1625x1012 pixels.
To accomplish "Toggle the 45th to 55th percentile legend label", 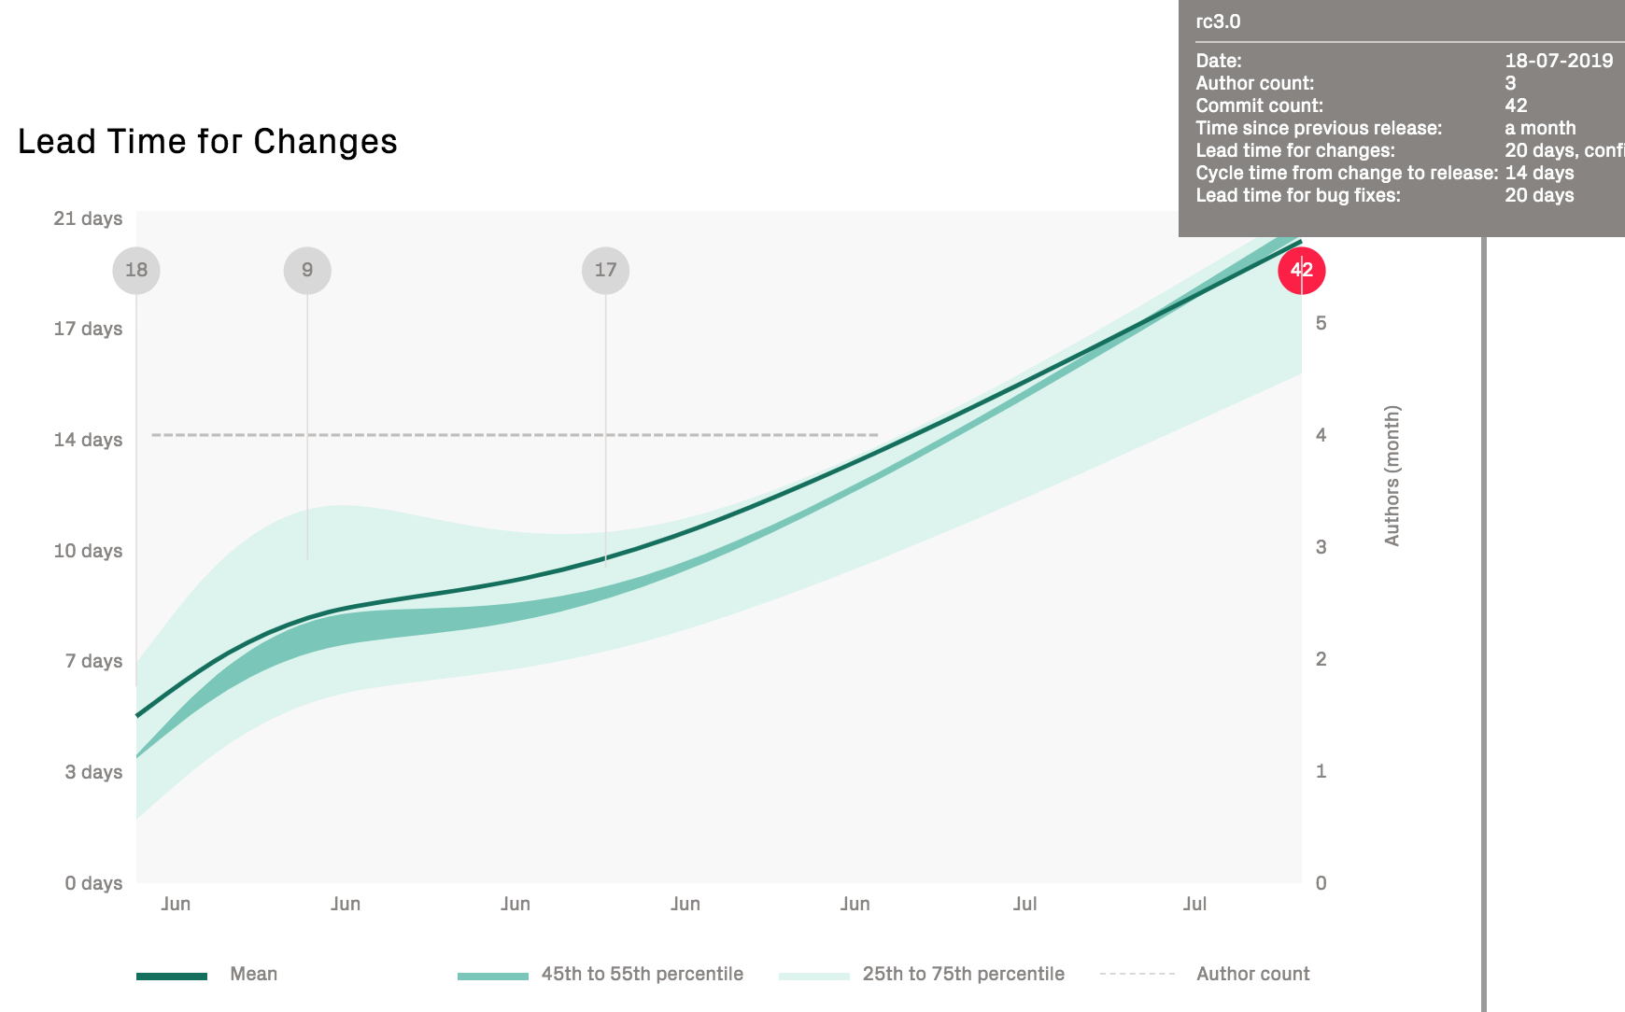I will 642,974.
